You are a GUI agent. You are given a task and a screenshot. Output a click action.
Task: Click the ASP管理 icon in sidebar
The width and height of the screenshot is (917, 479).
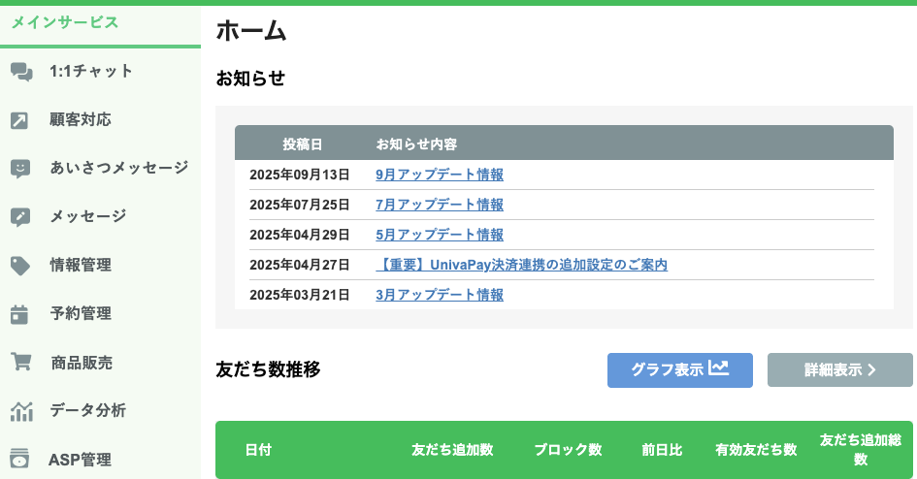[20, 459]
